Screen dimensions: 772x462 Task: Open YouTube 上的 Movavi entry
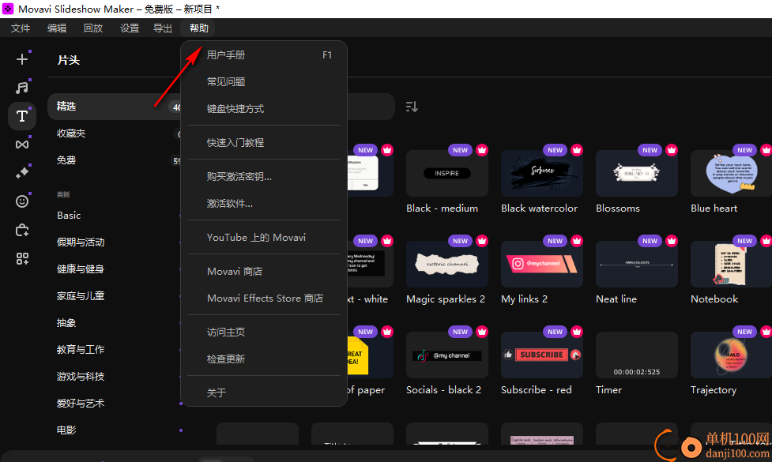[x=264, y=237]
